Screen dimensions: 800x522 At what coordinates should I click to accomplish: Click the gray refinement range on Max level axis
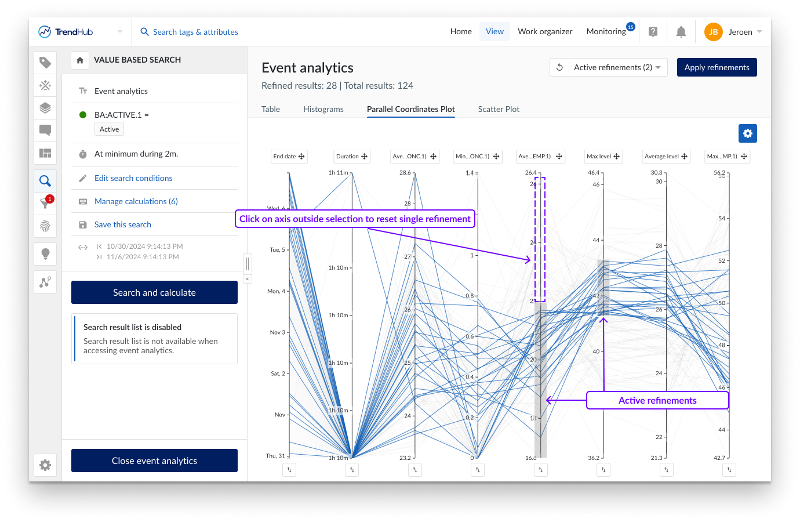pyautogui.click(x=603, y=287)
